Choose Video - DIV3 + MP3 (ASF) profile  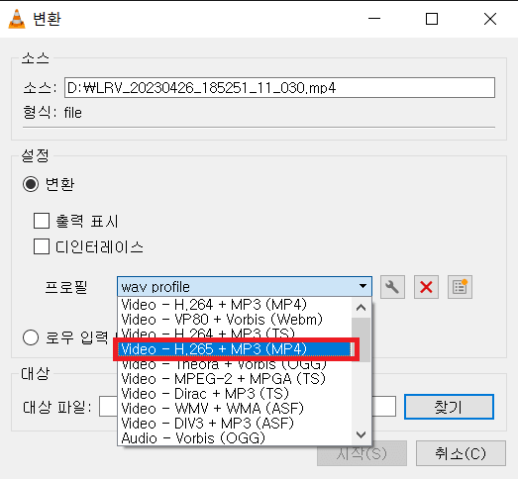pos(235,424)
